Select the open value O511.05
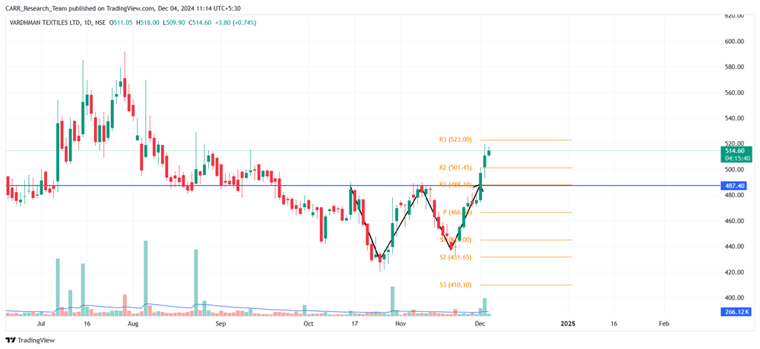 [x=122, y=23]
